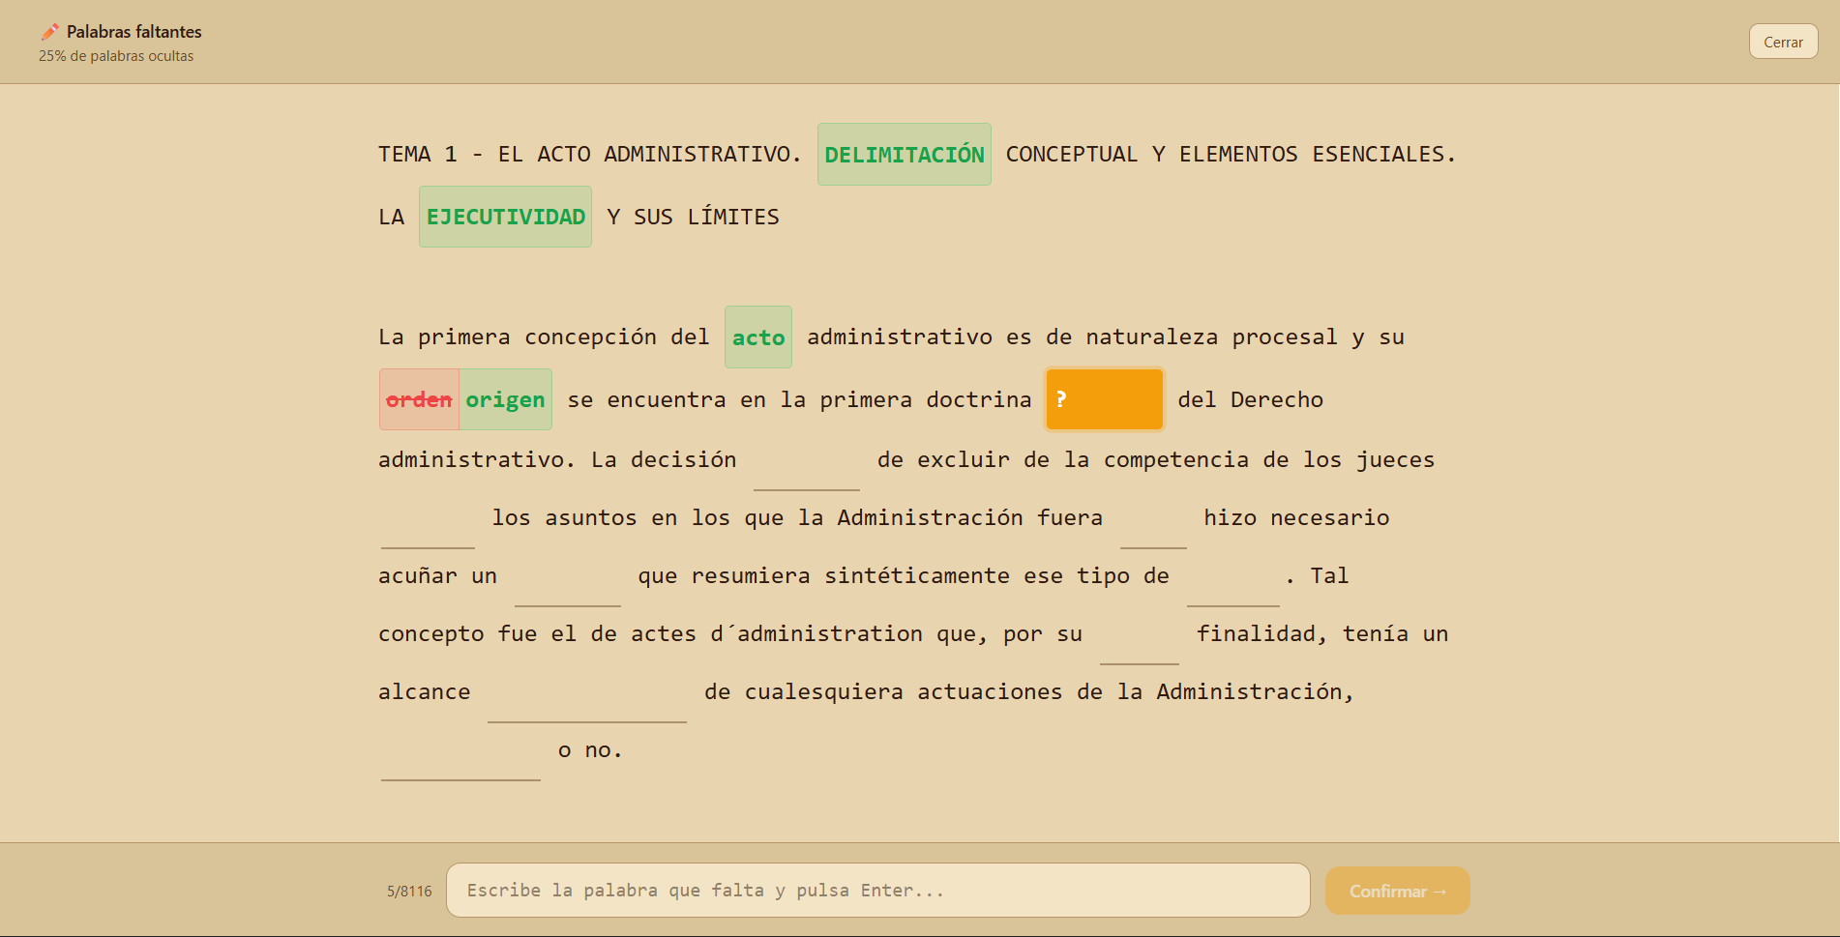Click the blank before o no
The height and width of the screenshot is (937, 1840).
(x=460, y=751)
